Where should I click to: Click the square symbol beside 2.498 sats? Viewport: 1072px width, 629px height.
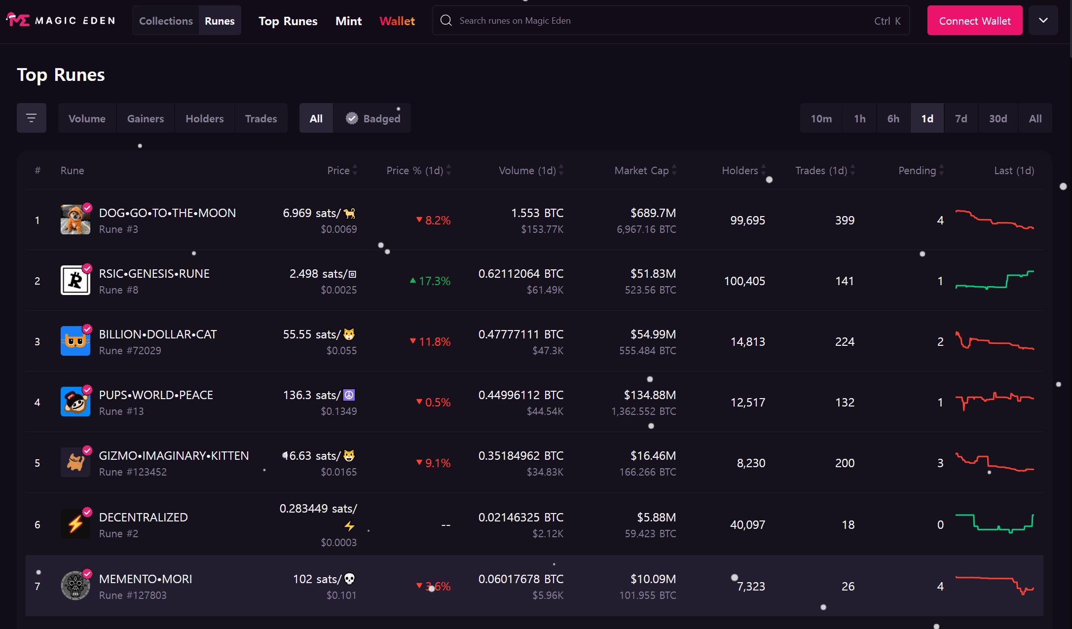352,274
